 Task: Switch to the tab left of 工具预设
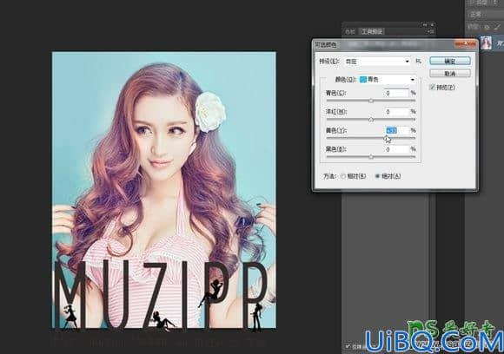click(x=349, y=31)
